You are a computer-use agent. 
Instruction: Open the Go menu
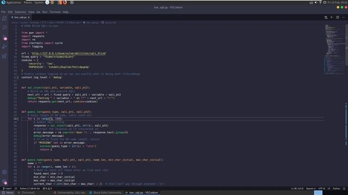[x=39, y=12]
